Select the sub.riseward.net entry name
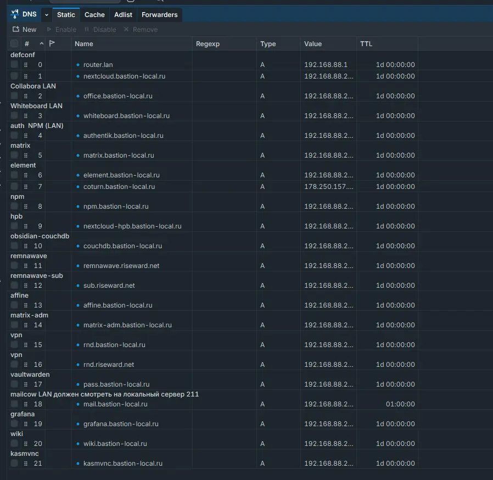Screen dimensions: 493x480 point(109,286)
